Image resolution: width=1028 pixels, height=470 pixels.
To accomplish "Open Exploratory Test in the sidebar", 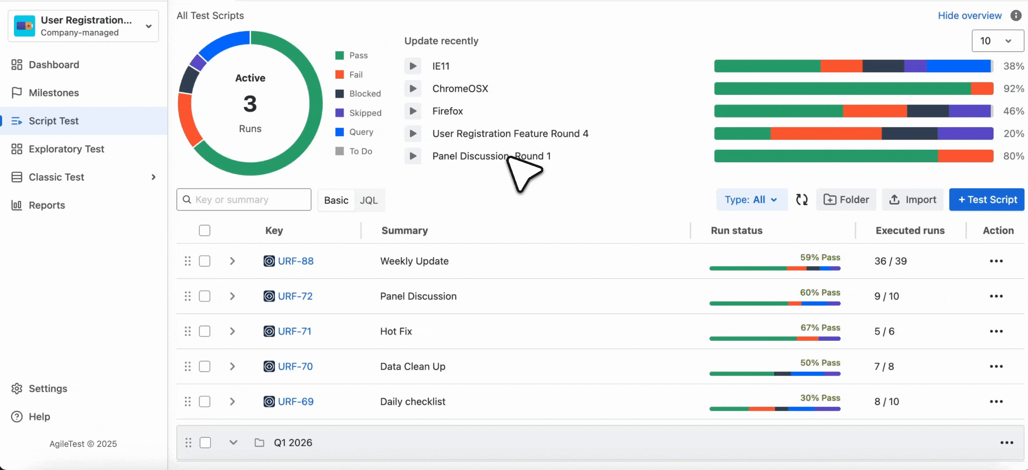I will [x=66, y=149].
